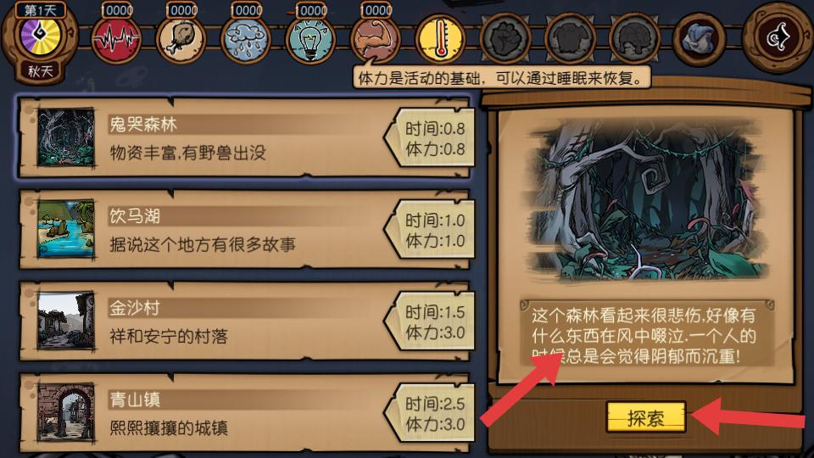Click the large forest preview picture
The width and height of the screenshot is (814, 458).
(x=645, y=203)
